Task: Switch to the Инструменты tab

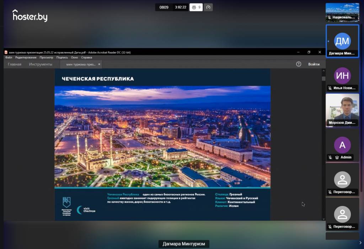Action: (41, 64)
